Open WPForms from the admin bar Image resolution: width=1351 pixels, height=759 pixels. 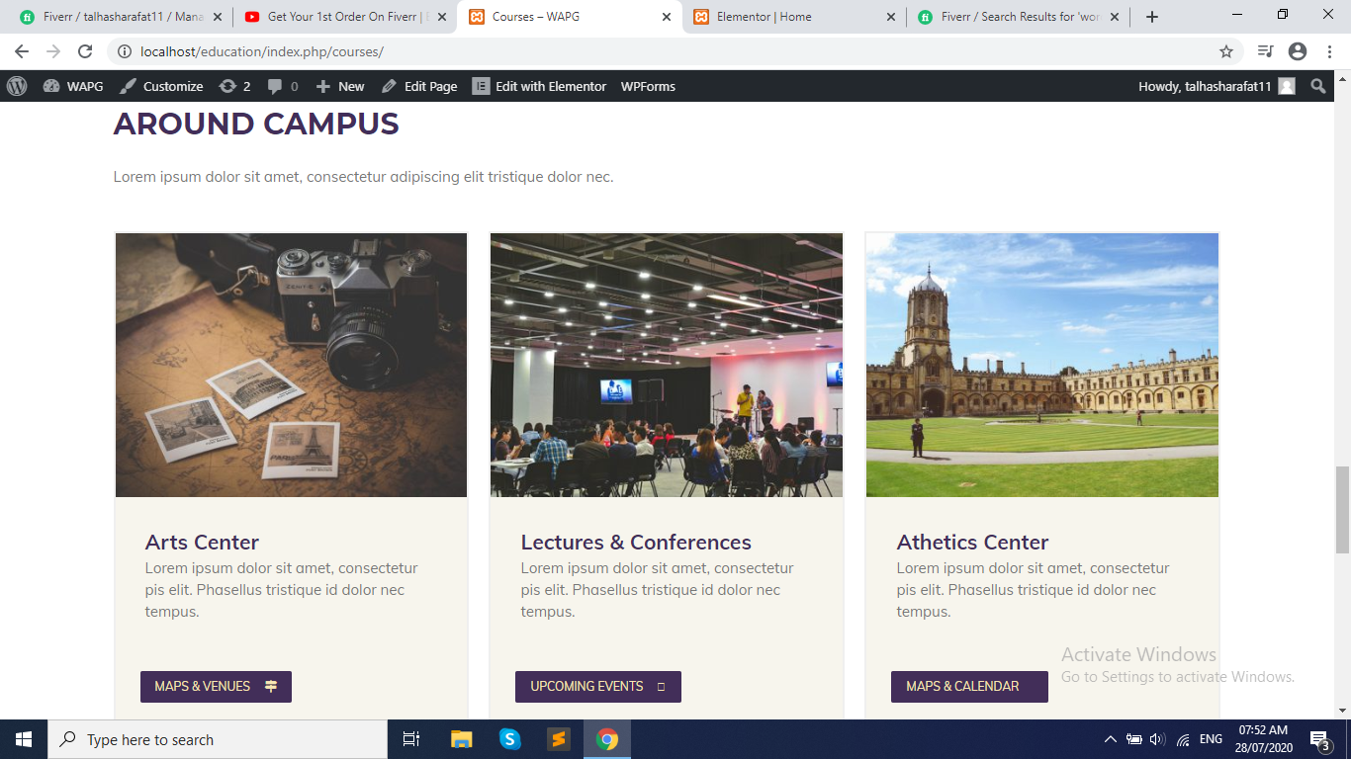tap(648, 86)
